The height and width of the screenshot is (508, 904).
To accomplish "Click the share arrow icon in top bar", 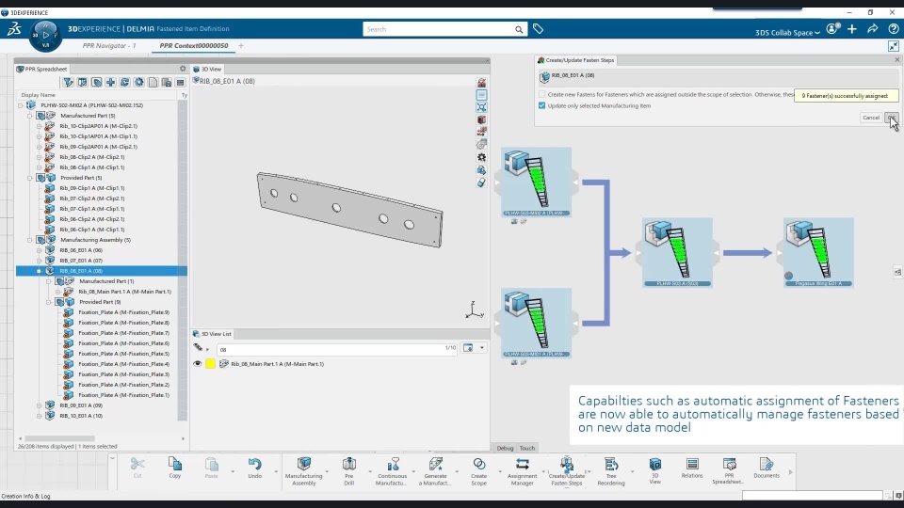I will point(873,29).
